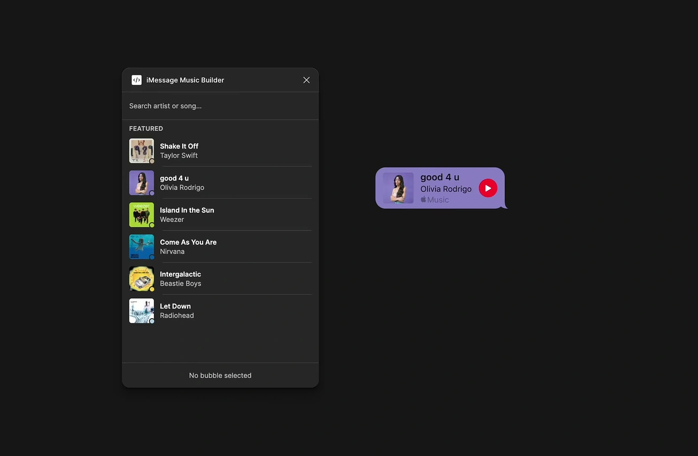The image size is (698, 456).
Task: Select good 4 u album thumbnail in list
Action: click(x=142, y=183)
